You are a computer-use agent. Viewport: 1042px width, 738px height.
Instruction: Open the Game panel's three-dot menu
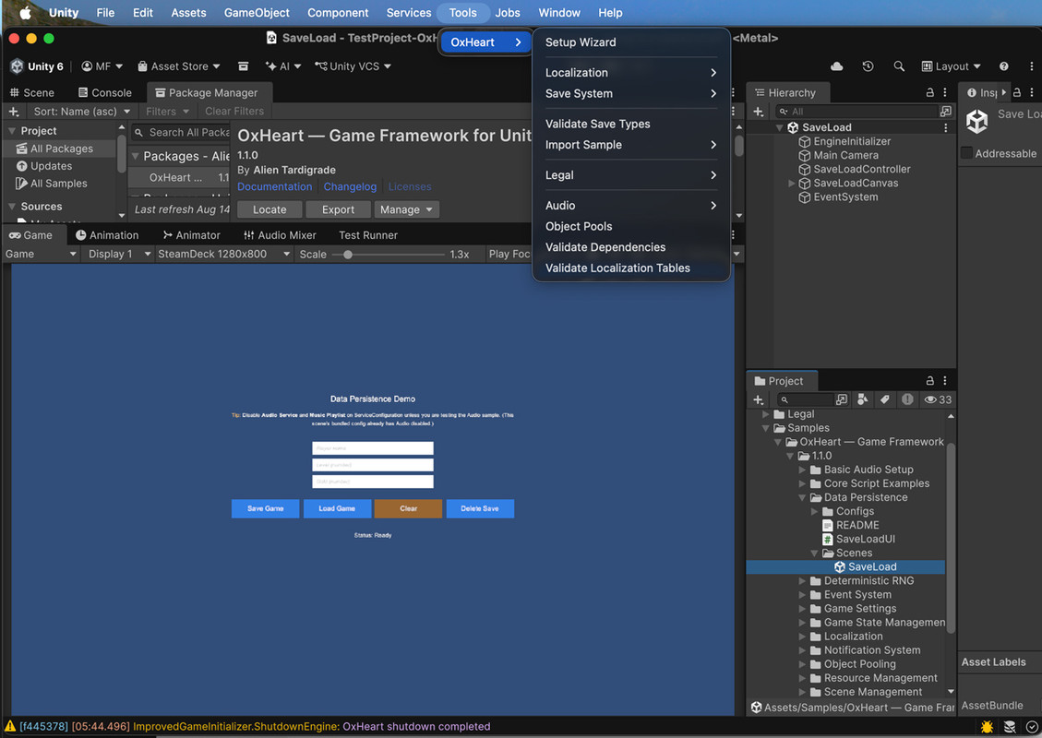tap(733, 235)
